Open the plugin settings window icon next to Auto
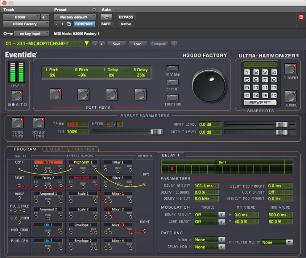The height and width of the screenshot is (258, 306). click(106, 17)
